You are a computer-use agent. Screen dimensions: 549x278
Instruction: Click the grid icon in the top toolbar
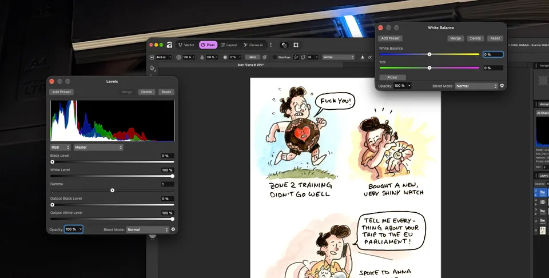tap(296, 45)
